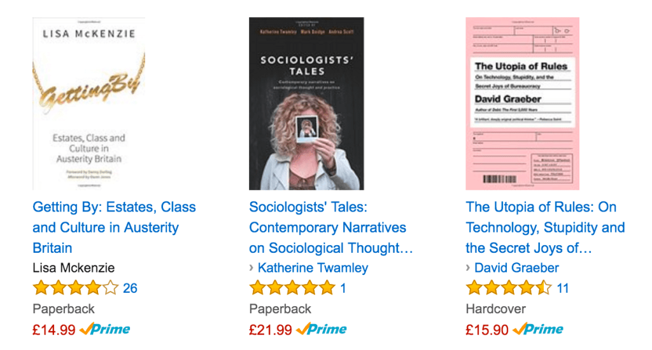Click the Prime badge beside £14.99
Screen dimensions: 652x350
pyautogui.click(x=105, y=330)
